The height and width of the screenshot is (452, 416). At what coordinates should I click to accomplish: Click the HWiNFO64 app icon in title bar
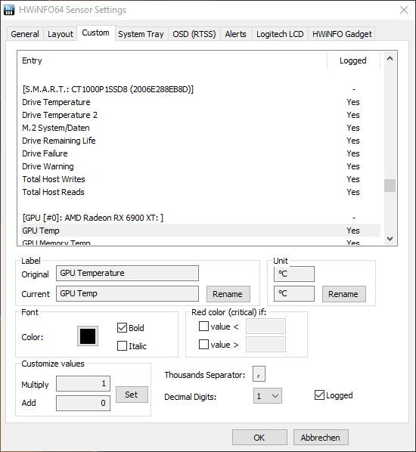tap(9, 10)
